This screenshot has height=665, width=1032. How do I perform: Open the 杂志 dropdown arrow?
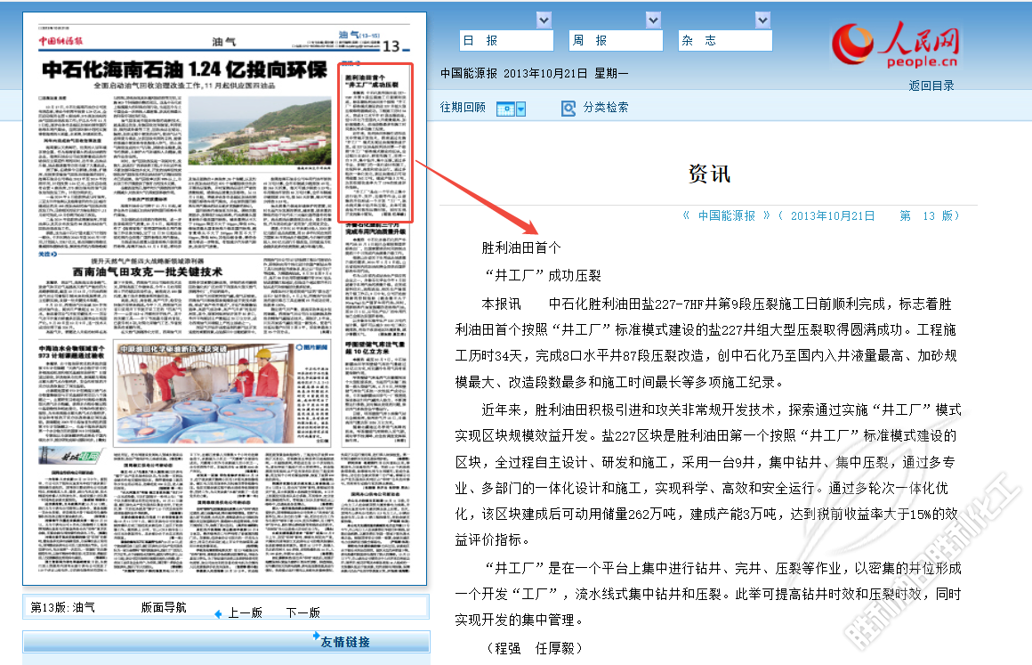coord(762,20)
